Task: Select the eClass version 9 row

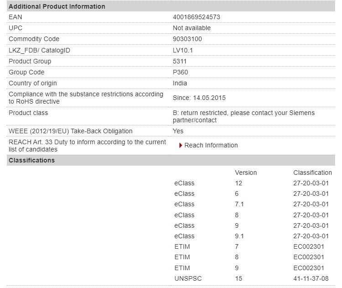Action: (x=251, y=225)
